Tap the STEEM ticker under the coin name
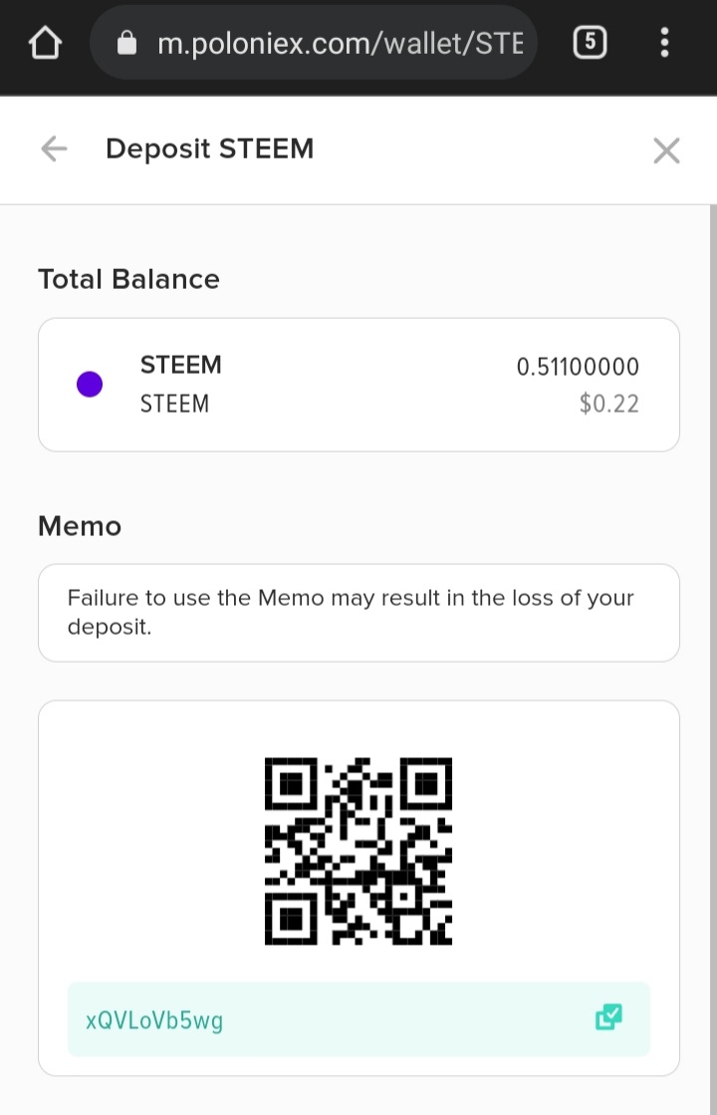Image resolution: width=717 pixels, height=1115 pixels. pos(174,404)
